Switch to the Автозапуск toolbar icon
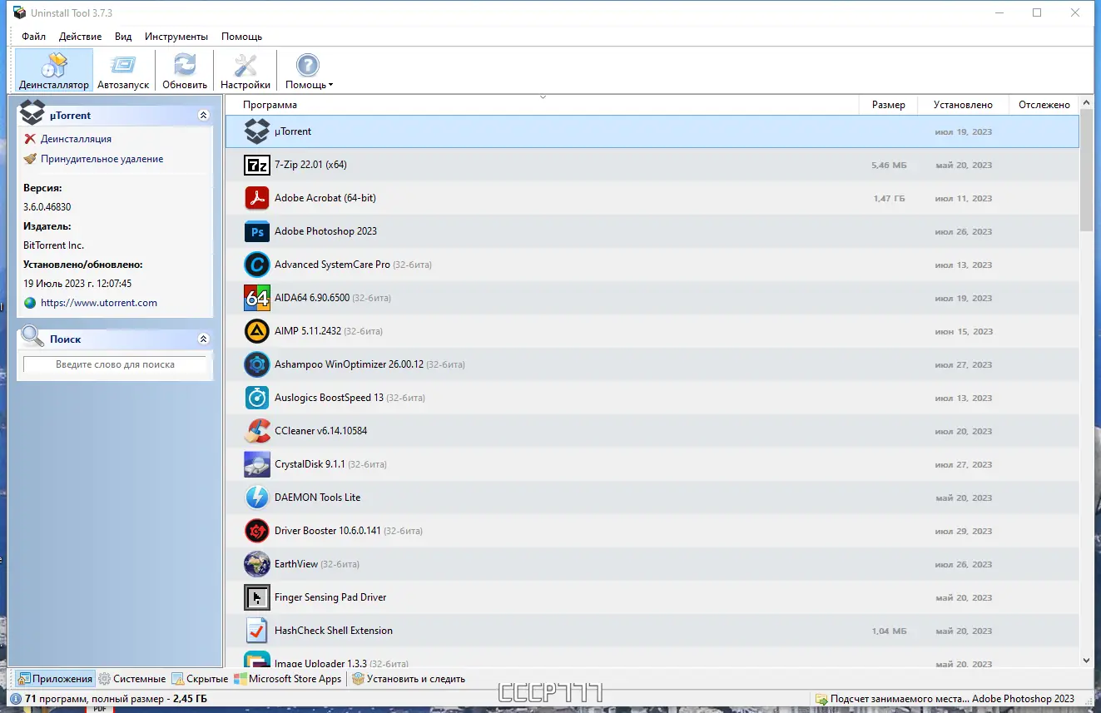1101x713 pixels. (123, 70)
